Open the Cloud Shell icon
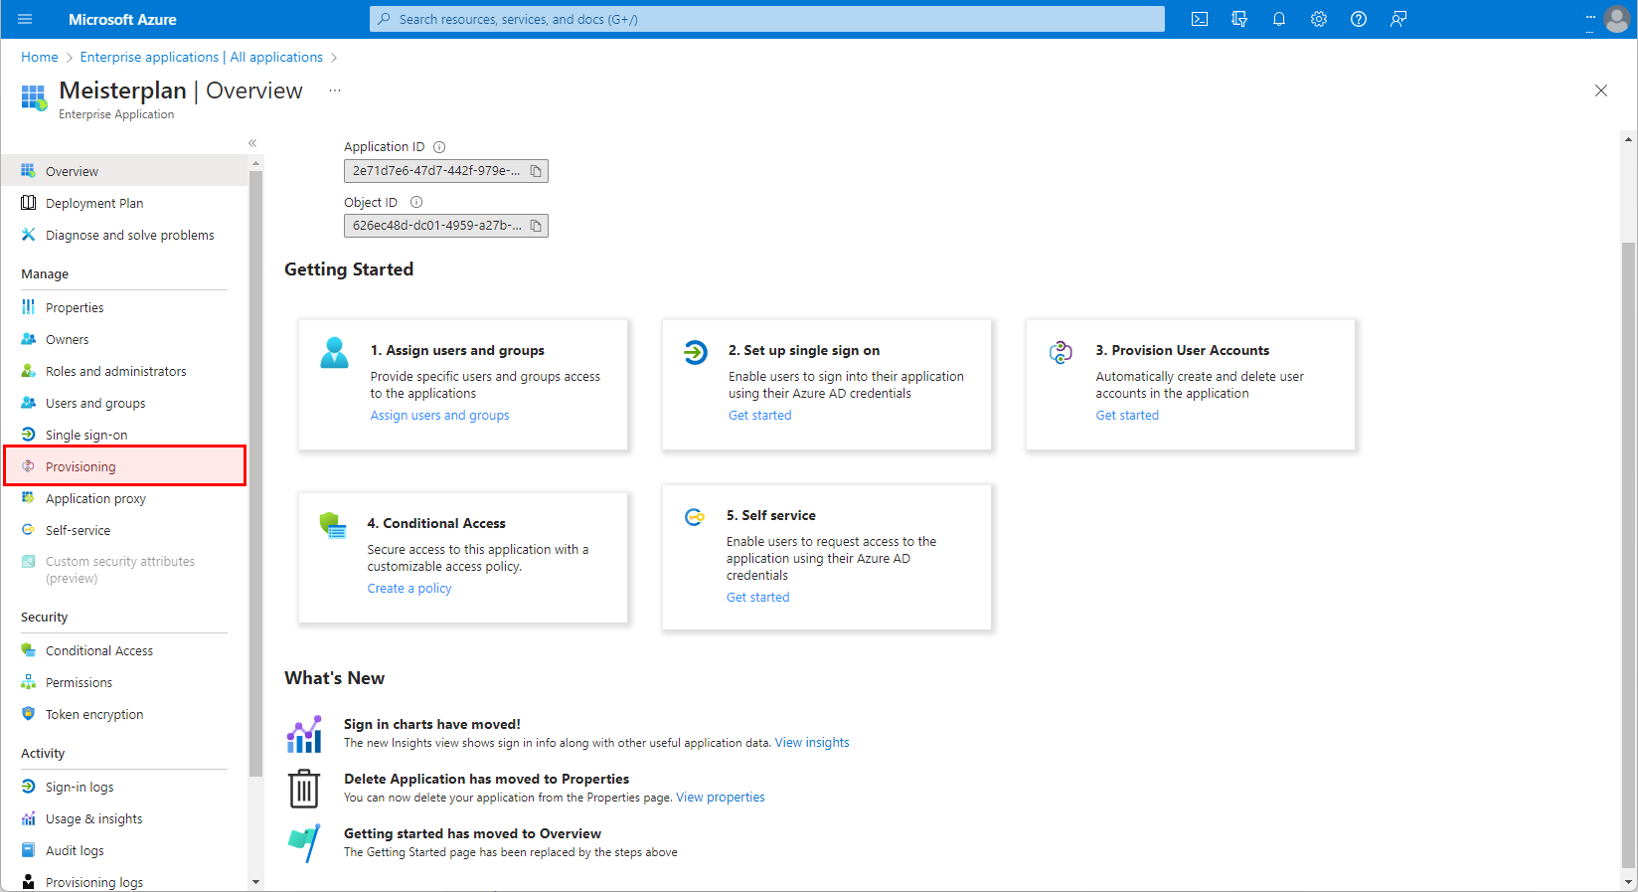1638x892 pixels. pos(1200,19)
